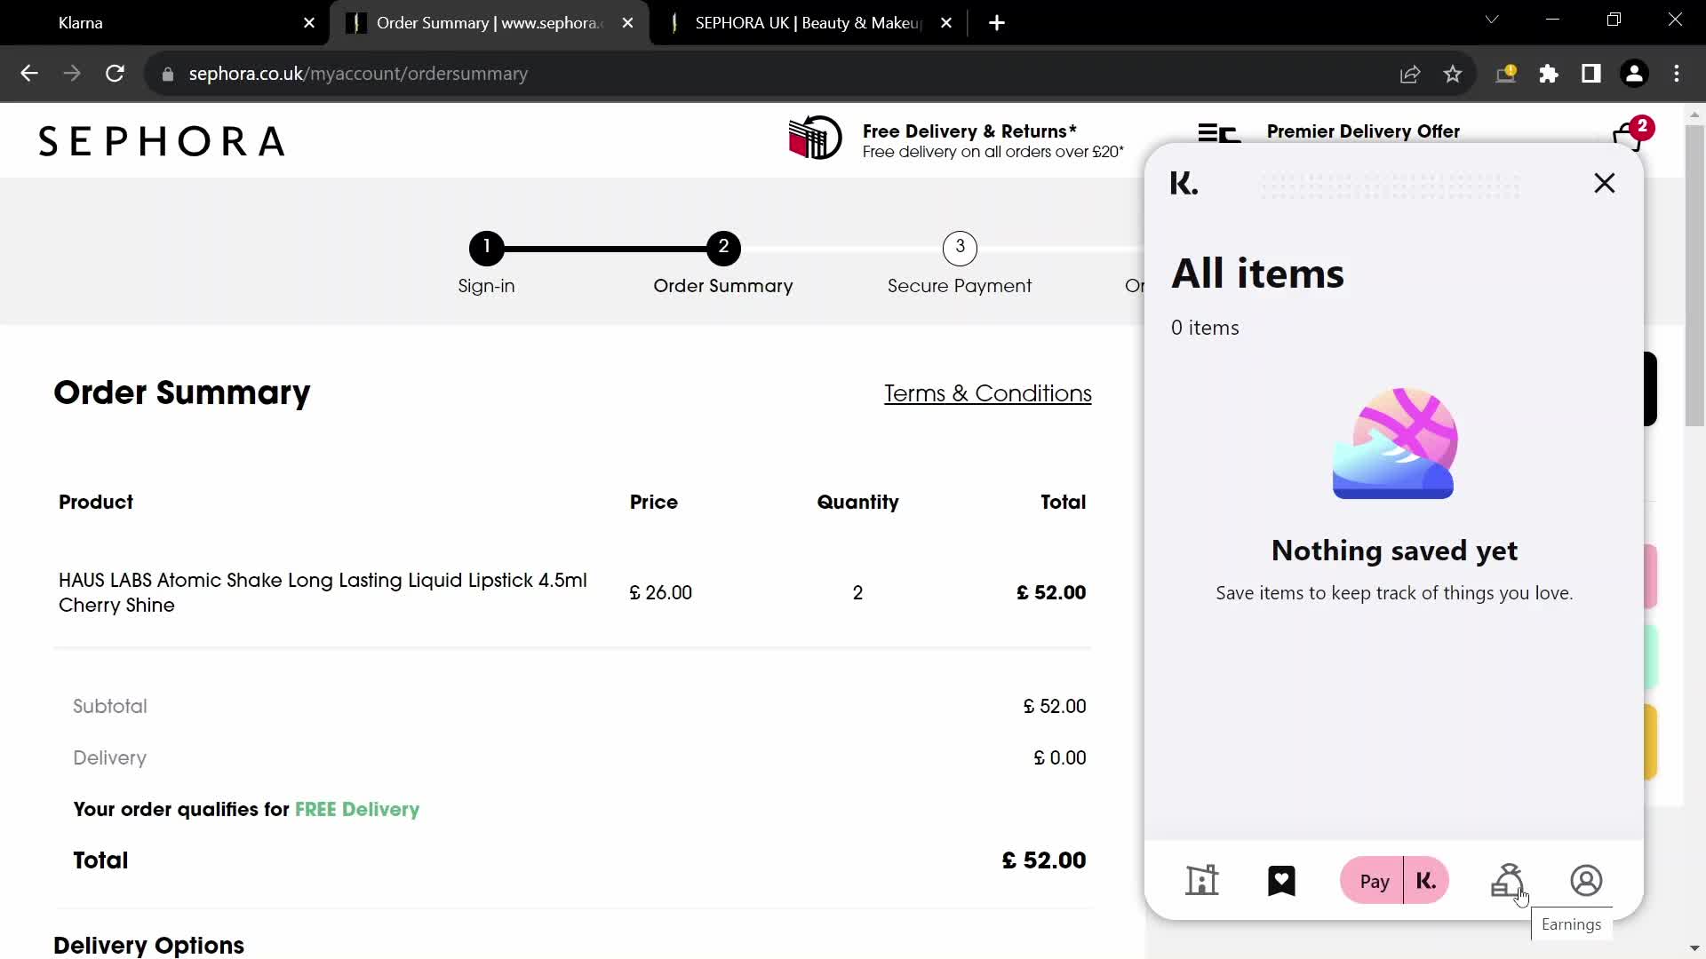Click the Klarna K. button beside Pay
Image resolution: width=1706 pixels, height=959 pixels.
pos(1427,881)
